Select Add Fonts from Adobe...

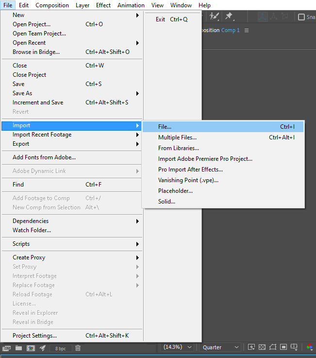click(72, 157)
